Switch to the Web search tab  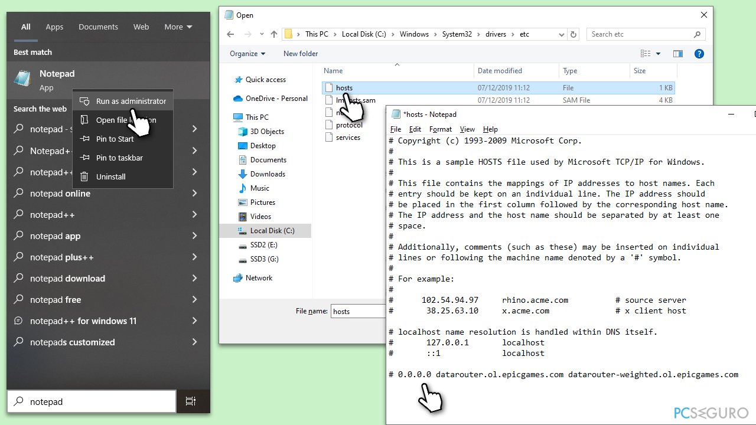(141, 27)
